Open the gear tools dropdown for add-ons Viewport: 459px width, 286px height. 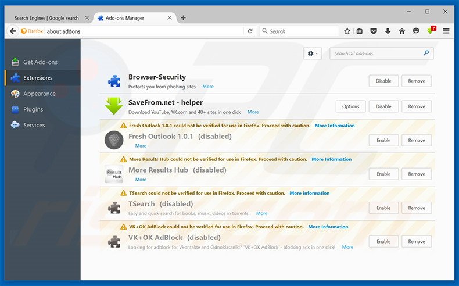tap(313, 53)
